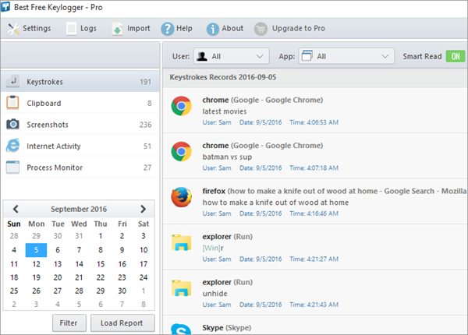
Task: Click 'batman vs sup' keystroke text
Action: 227,157
